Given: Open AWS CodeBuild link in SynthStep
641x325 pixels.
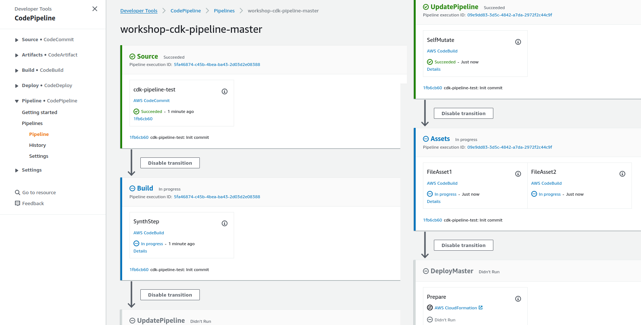Looking at the screenshot, I should click(x=149, y=233).
